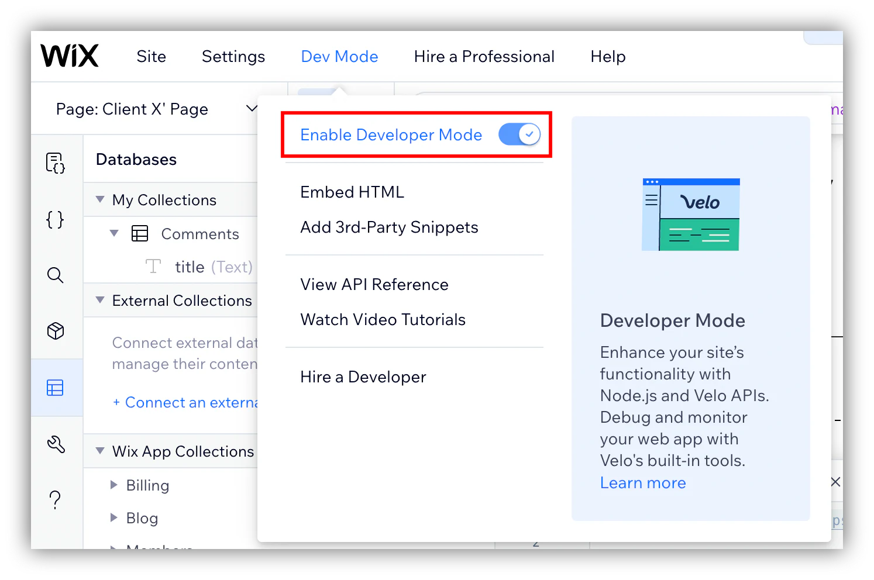Collapse the External Collections section

[x=100, y=301]
